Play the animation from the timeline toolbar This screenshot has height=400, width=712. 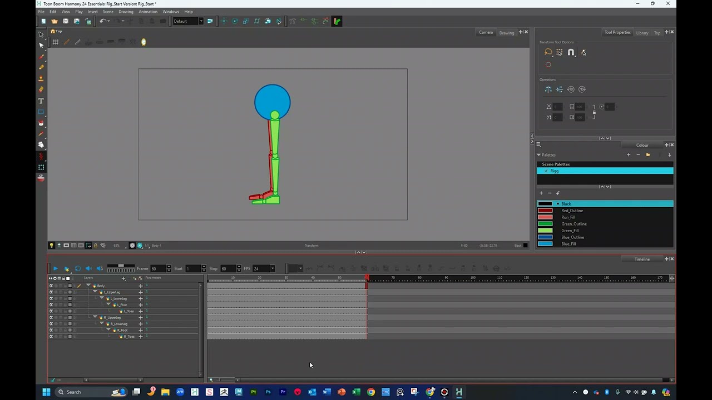coord(55,269)
